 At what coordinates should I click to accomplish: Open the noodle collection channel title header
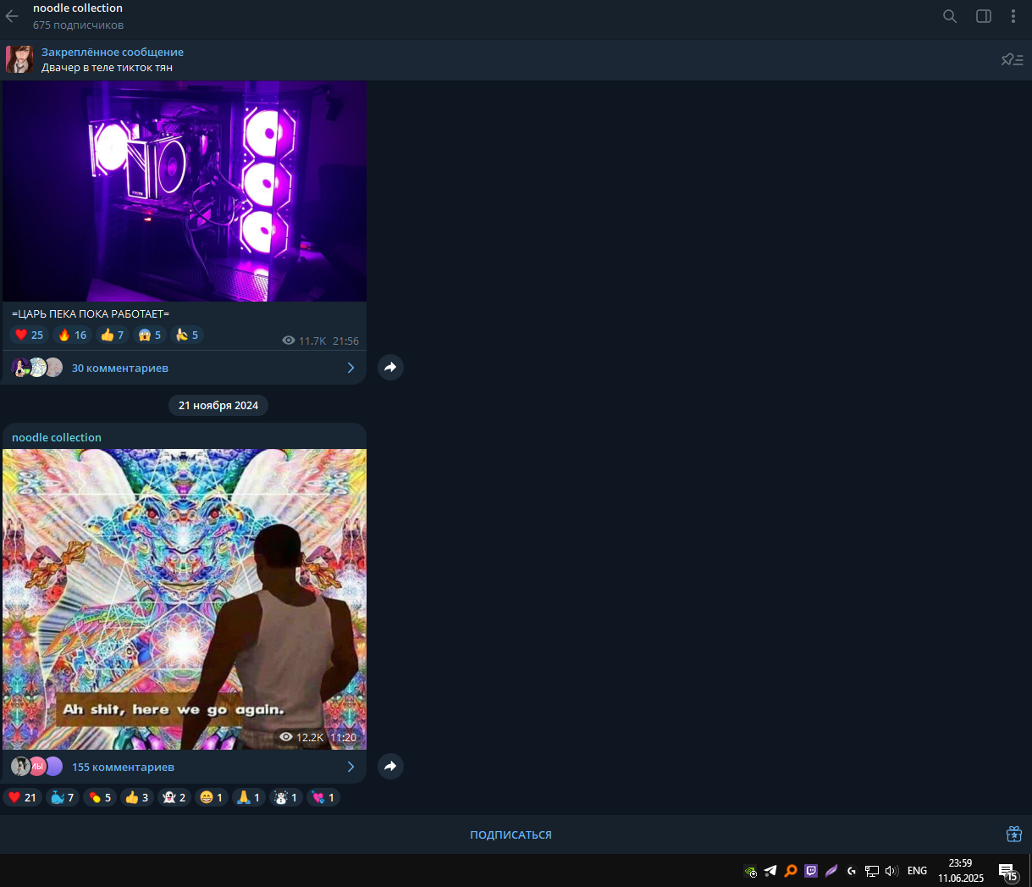[x=78, y=8]
